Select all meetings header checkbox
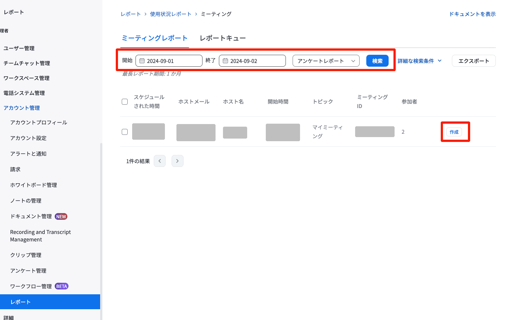The image size is (507, 320). [125, 102]
